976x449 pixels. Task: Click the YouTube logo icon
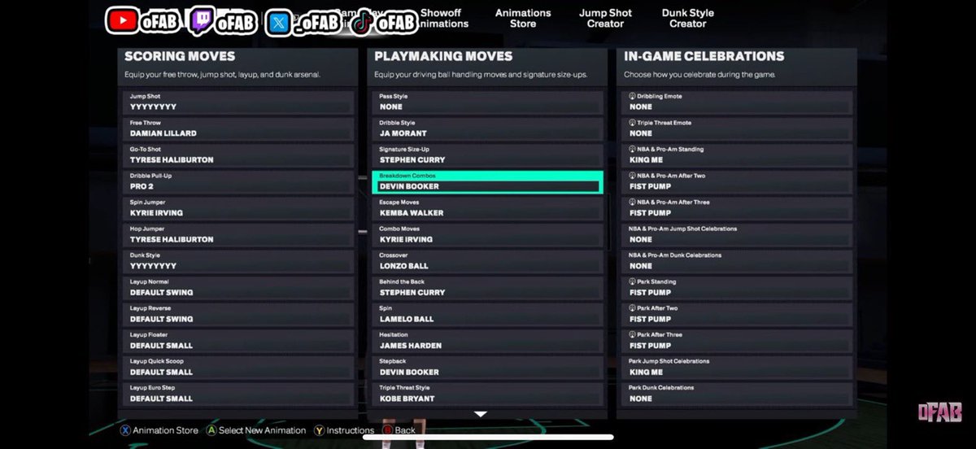tap(121, 20)
